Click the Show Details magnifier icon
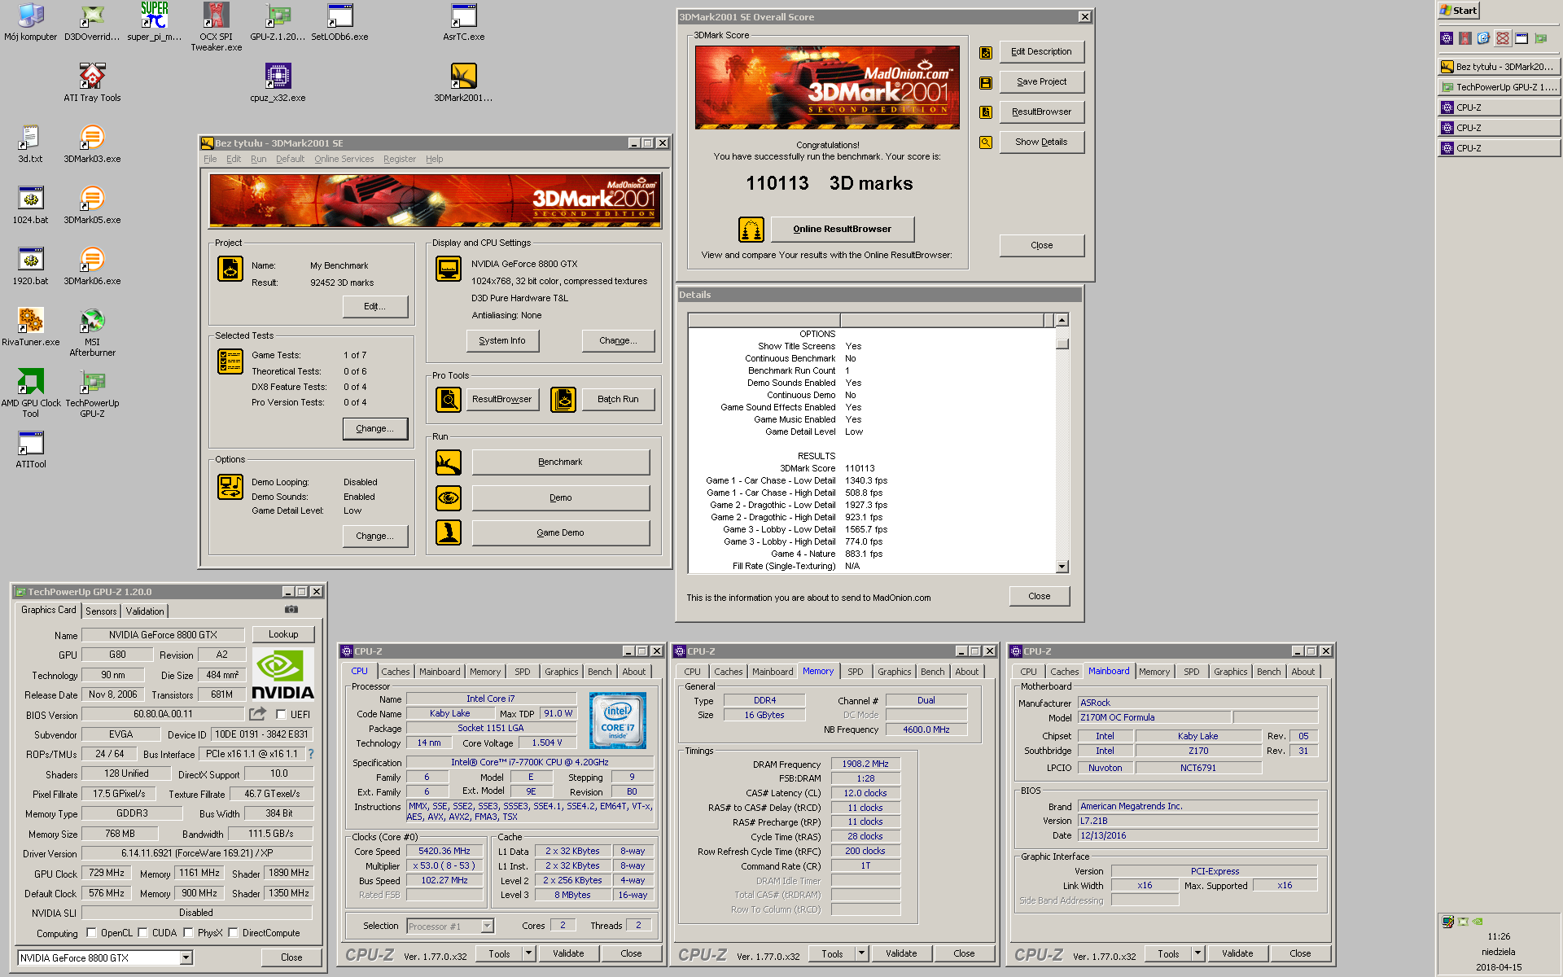Viewport: 1563px width, 977px height. click(985, 142)
